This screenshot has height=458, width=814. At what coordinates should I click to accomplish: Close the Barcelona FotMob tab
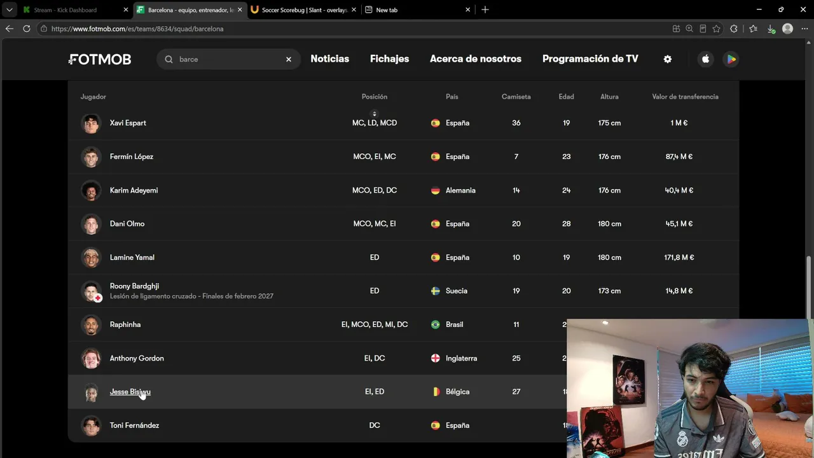[x=240, y=10]
